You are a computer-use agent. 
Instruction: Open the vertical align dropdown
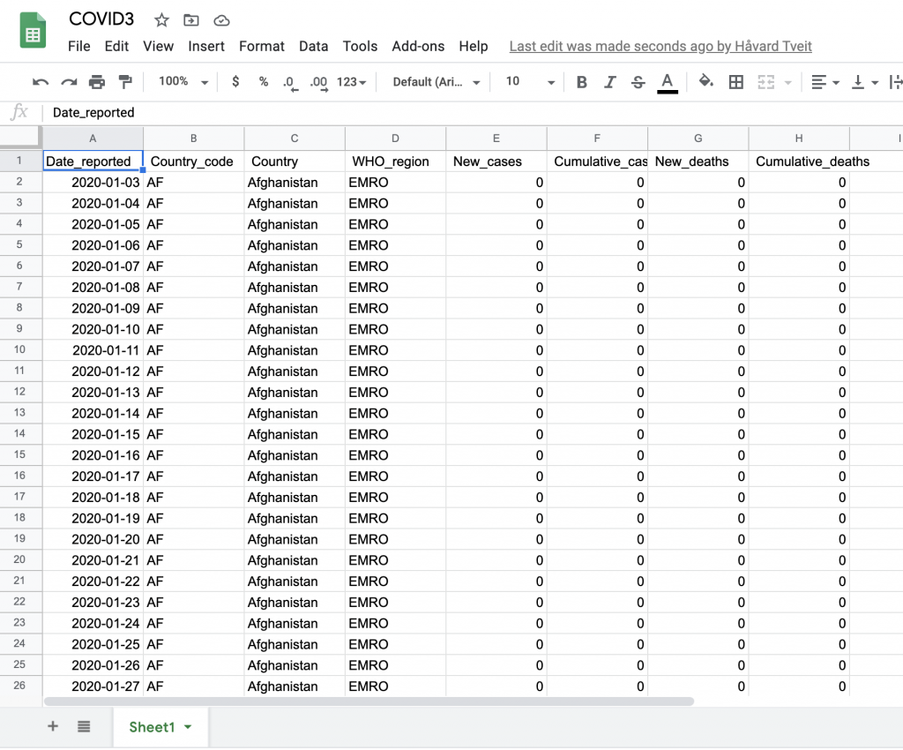click(x=864, y=82)
